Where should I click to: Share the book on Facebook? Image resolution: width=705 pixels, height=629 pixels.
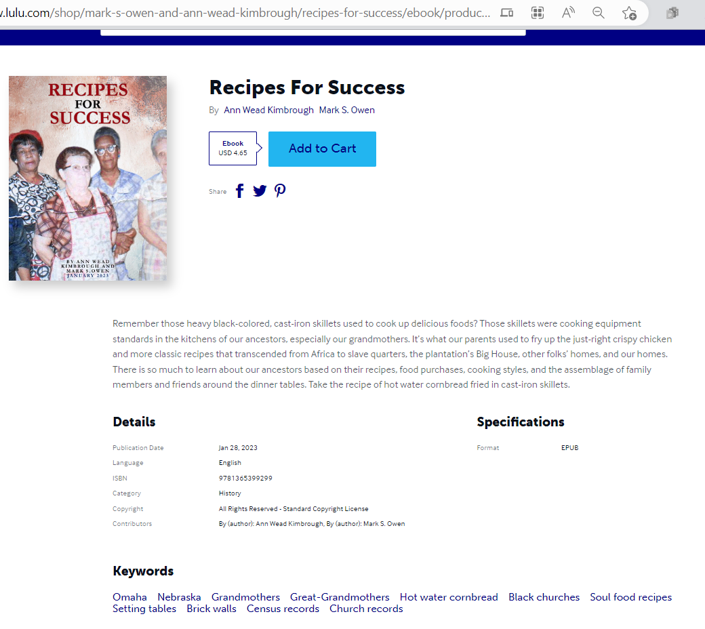pos(240,190)
